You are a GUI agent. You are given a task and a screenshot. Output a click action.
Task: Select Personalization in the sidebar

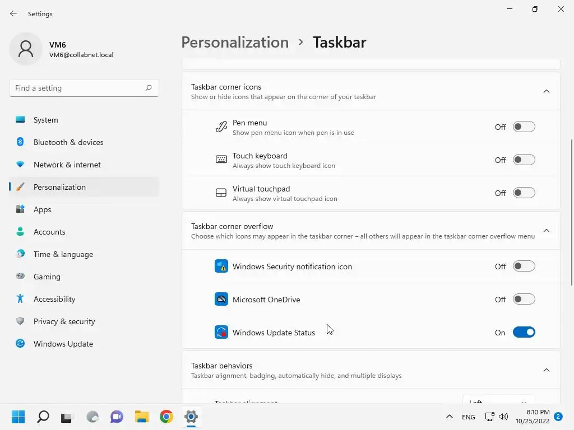pos(84,187)
